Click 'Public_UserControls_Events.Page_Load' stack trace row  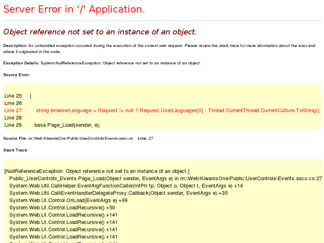[x=166, y=178]
